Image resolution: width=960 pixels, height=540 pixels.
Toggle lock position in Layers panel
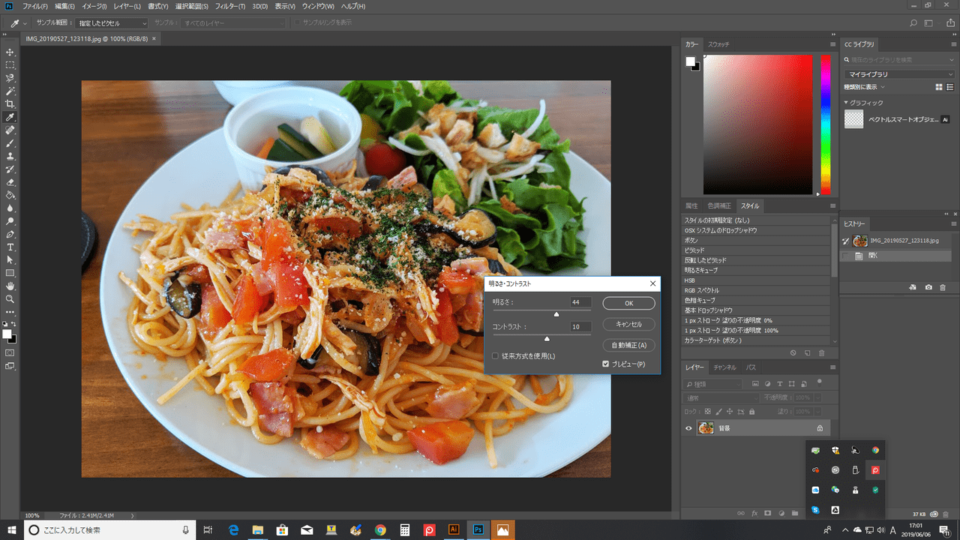(730, 412)
